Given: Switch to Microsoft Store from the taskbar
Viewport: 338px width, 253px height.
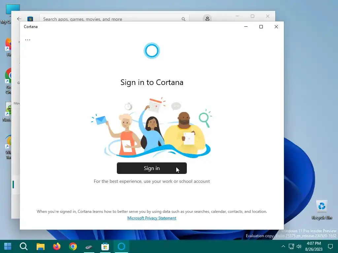Looking at the screenshot, I should [105, 246].
